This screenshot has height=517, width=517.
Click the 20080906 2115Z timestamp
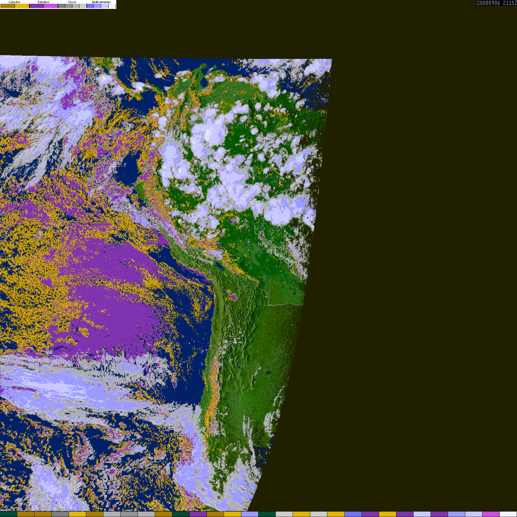point(497,3)
